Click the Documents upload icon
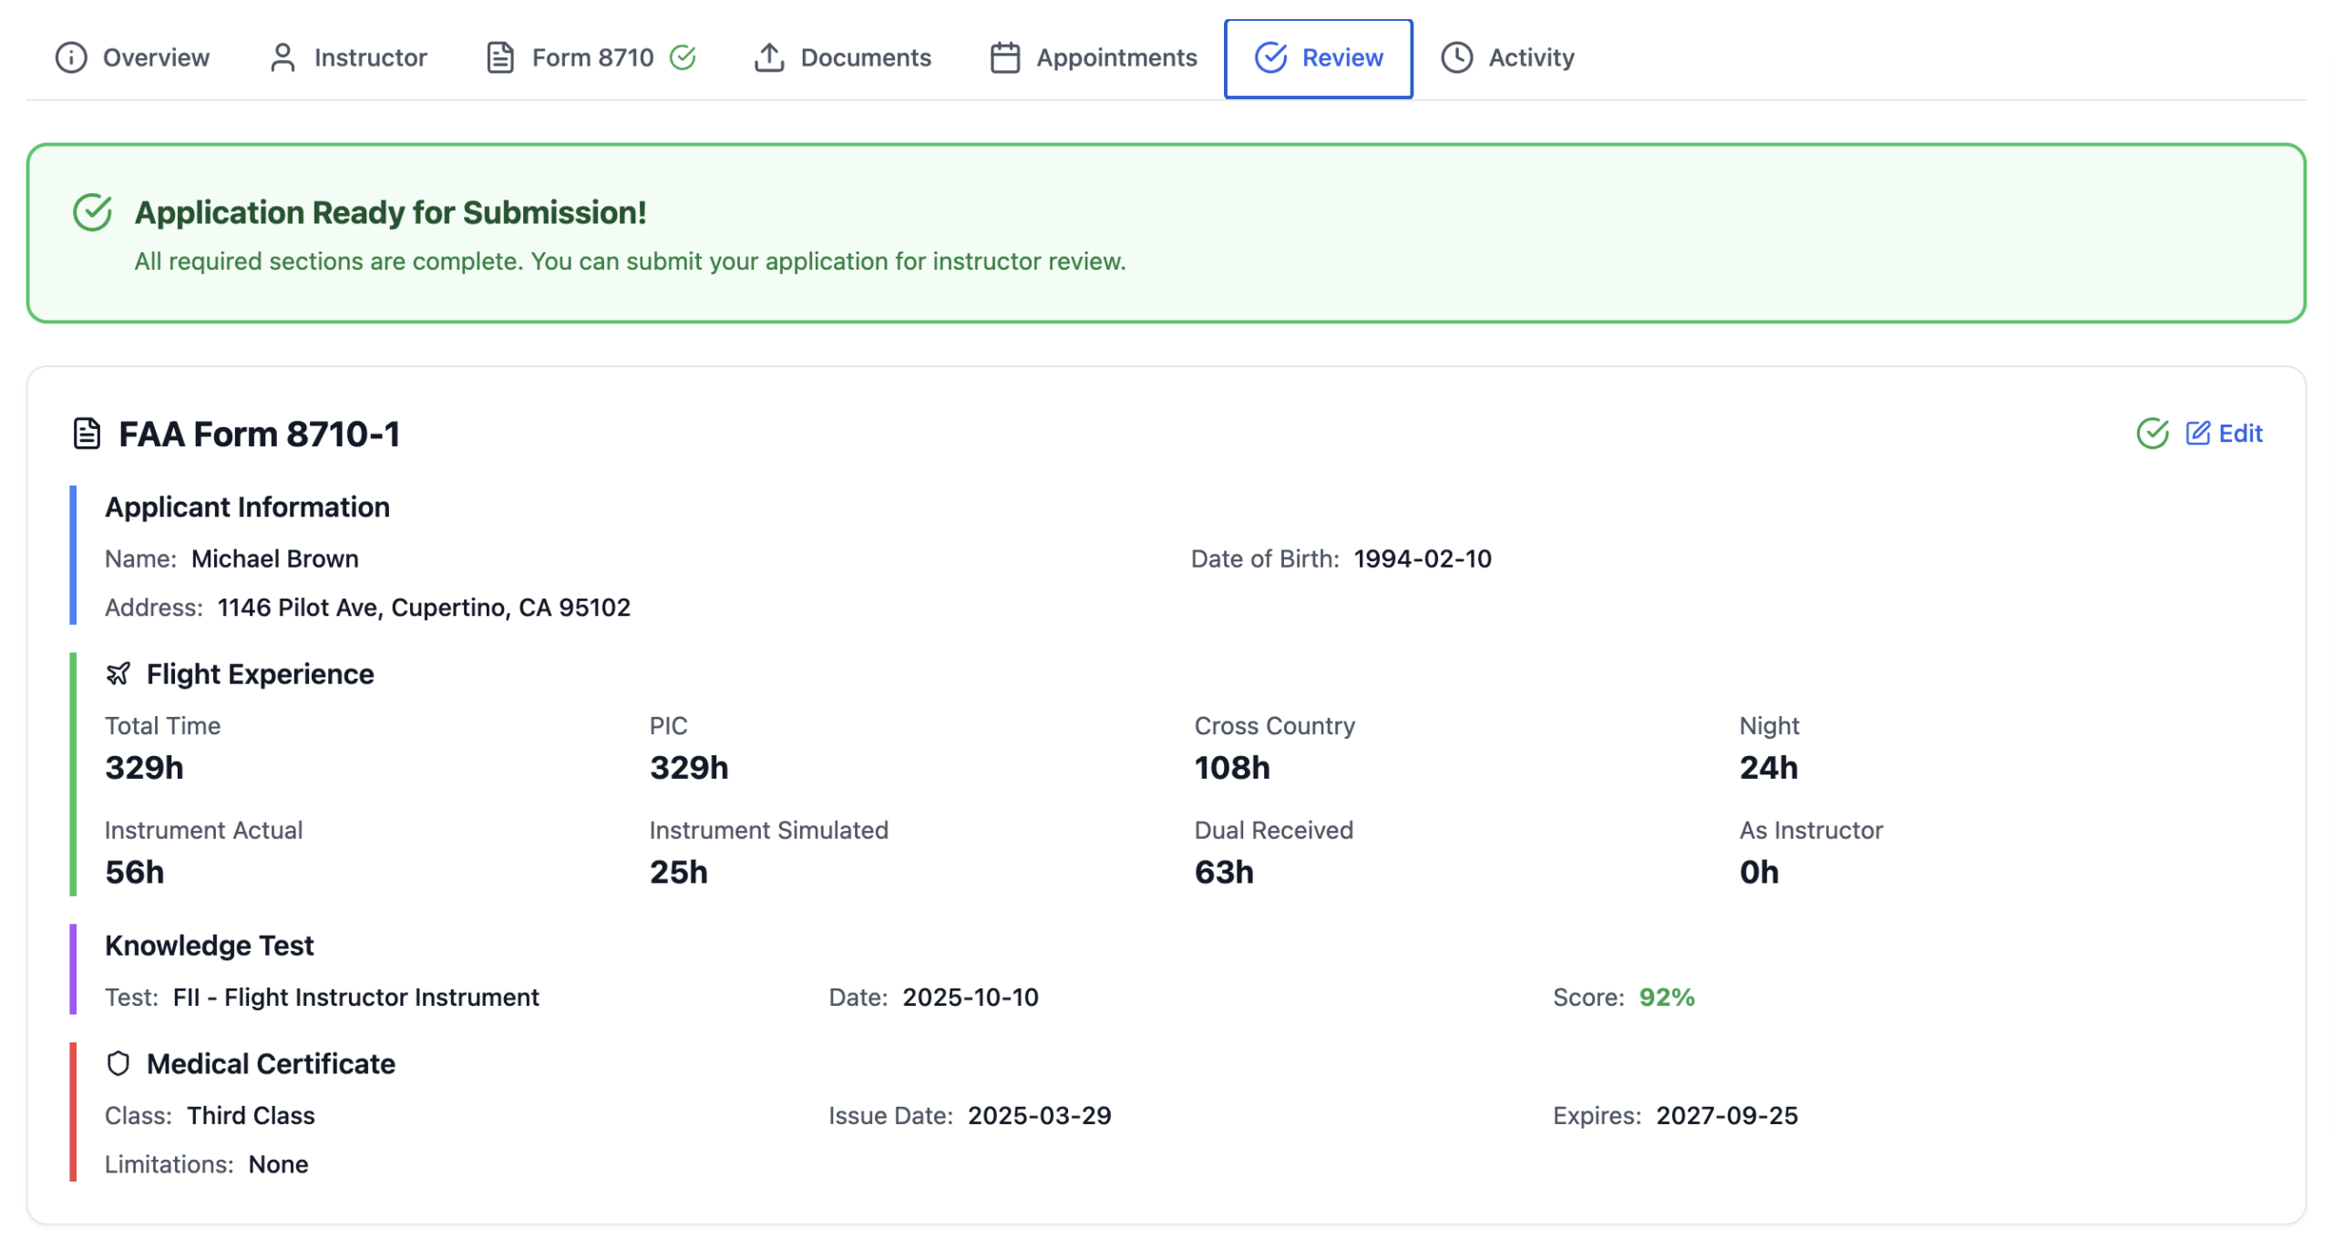The image size is (2333, 1239). coord(769,57)
